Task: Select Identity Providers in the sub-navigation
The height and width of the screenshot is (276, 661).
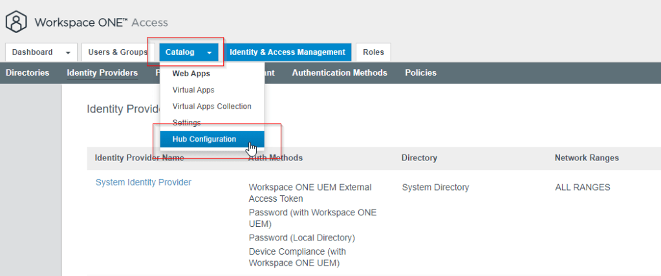Action: click(102, 72)
